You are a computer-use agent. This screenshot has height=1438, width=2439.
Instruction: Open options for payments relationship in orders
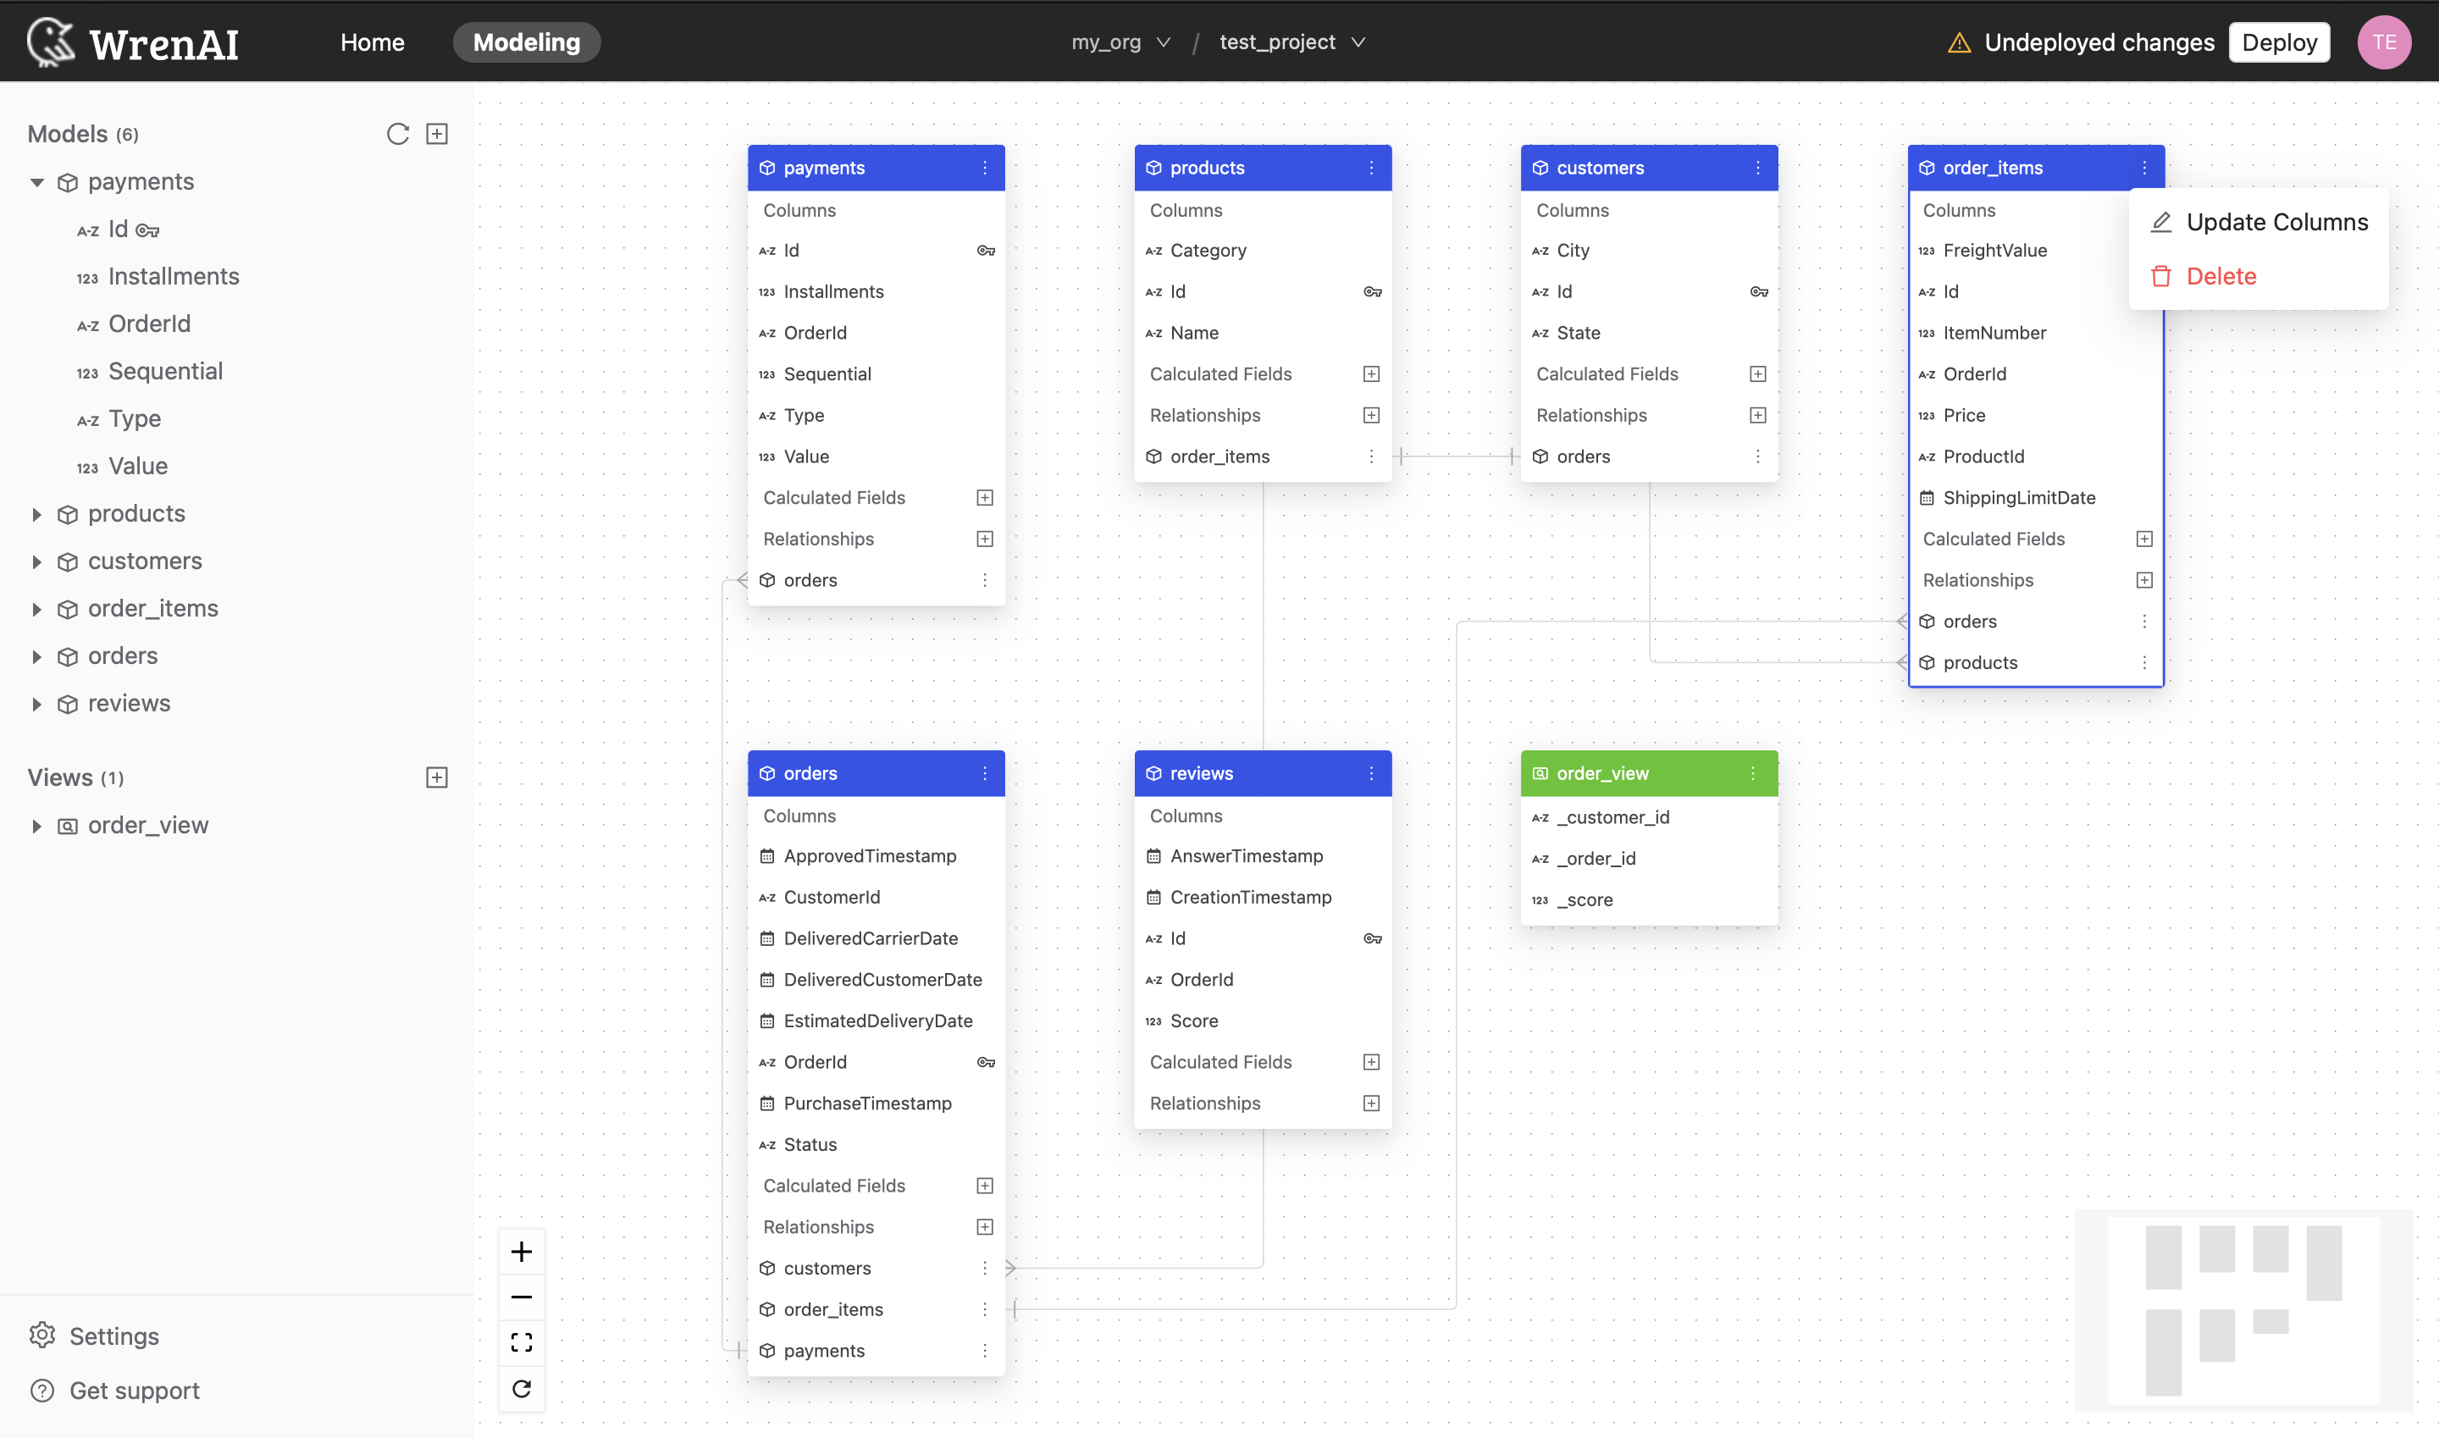coord(985,1351)
